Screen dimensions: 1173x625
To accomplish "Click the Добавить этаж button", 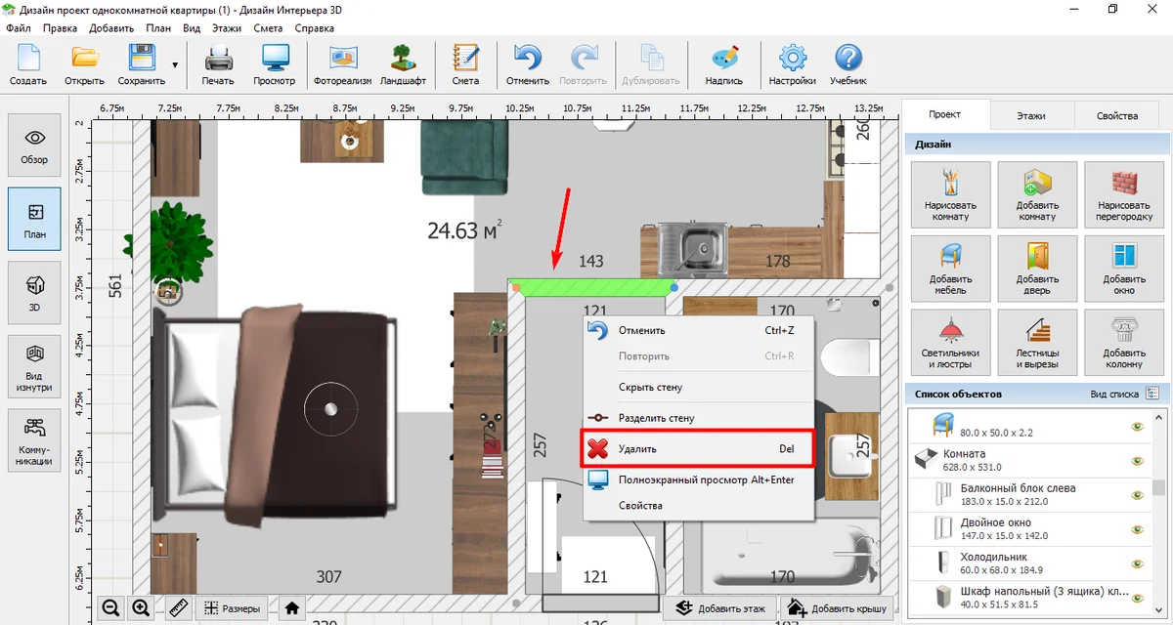I will point(720,607).
